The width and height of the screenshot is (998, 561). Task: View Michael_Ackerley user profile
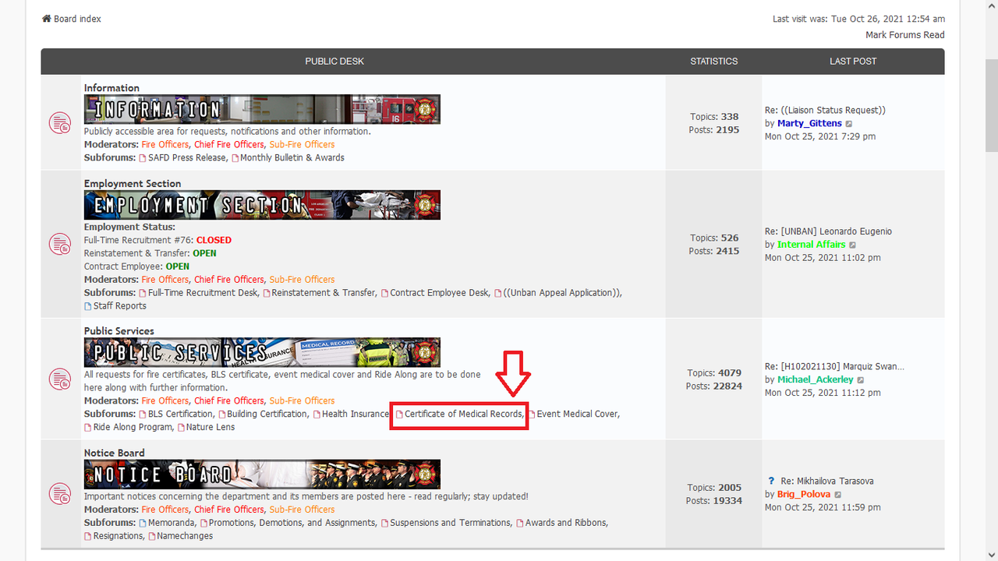pos(816,379)
